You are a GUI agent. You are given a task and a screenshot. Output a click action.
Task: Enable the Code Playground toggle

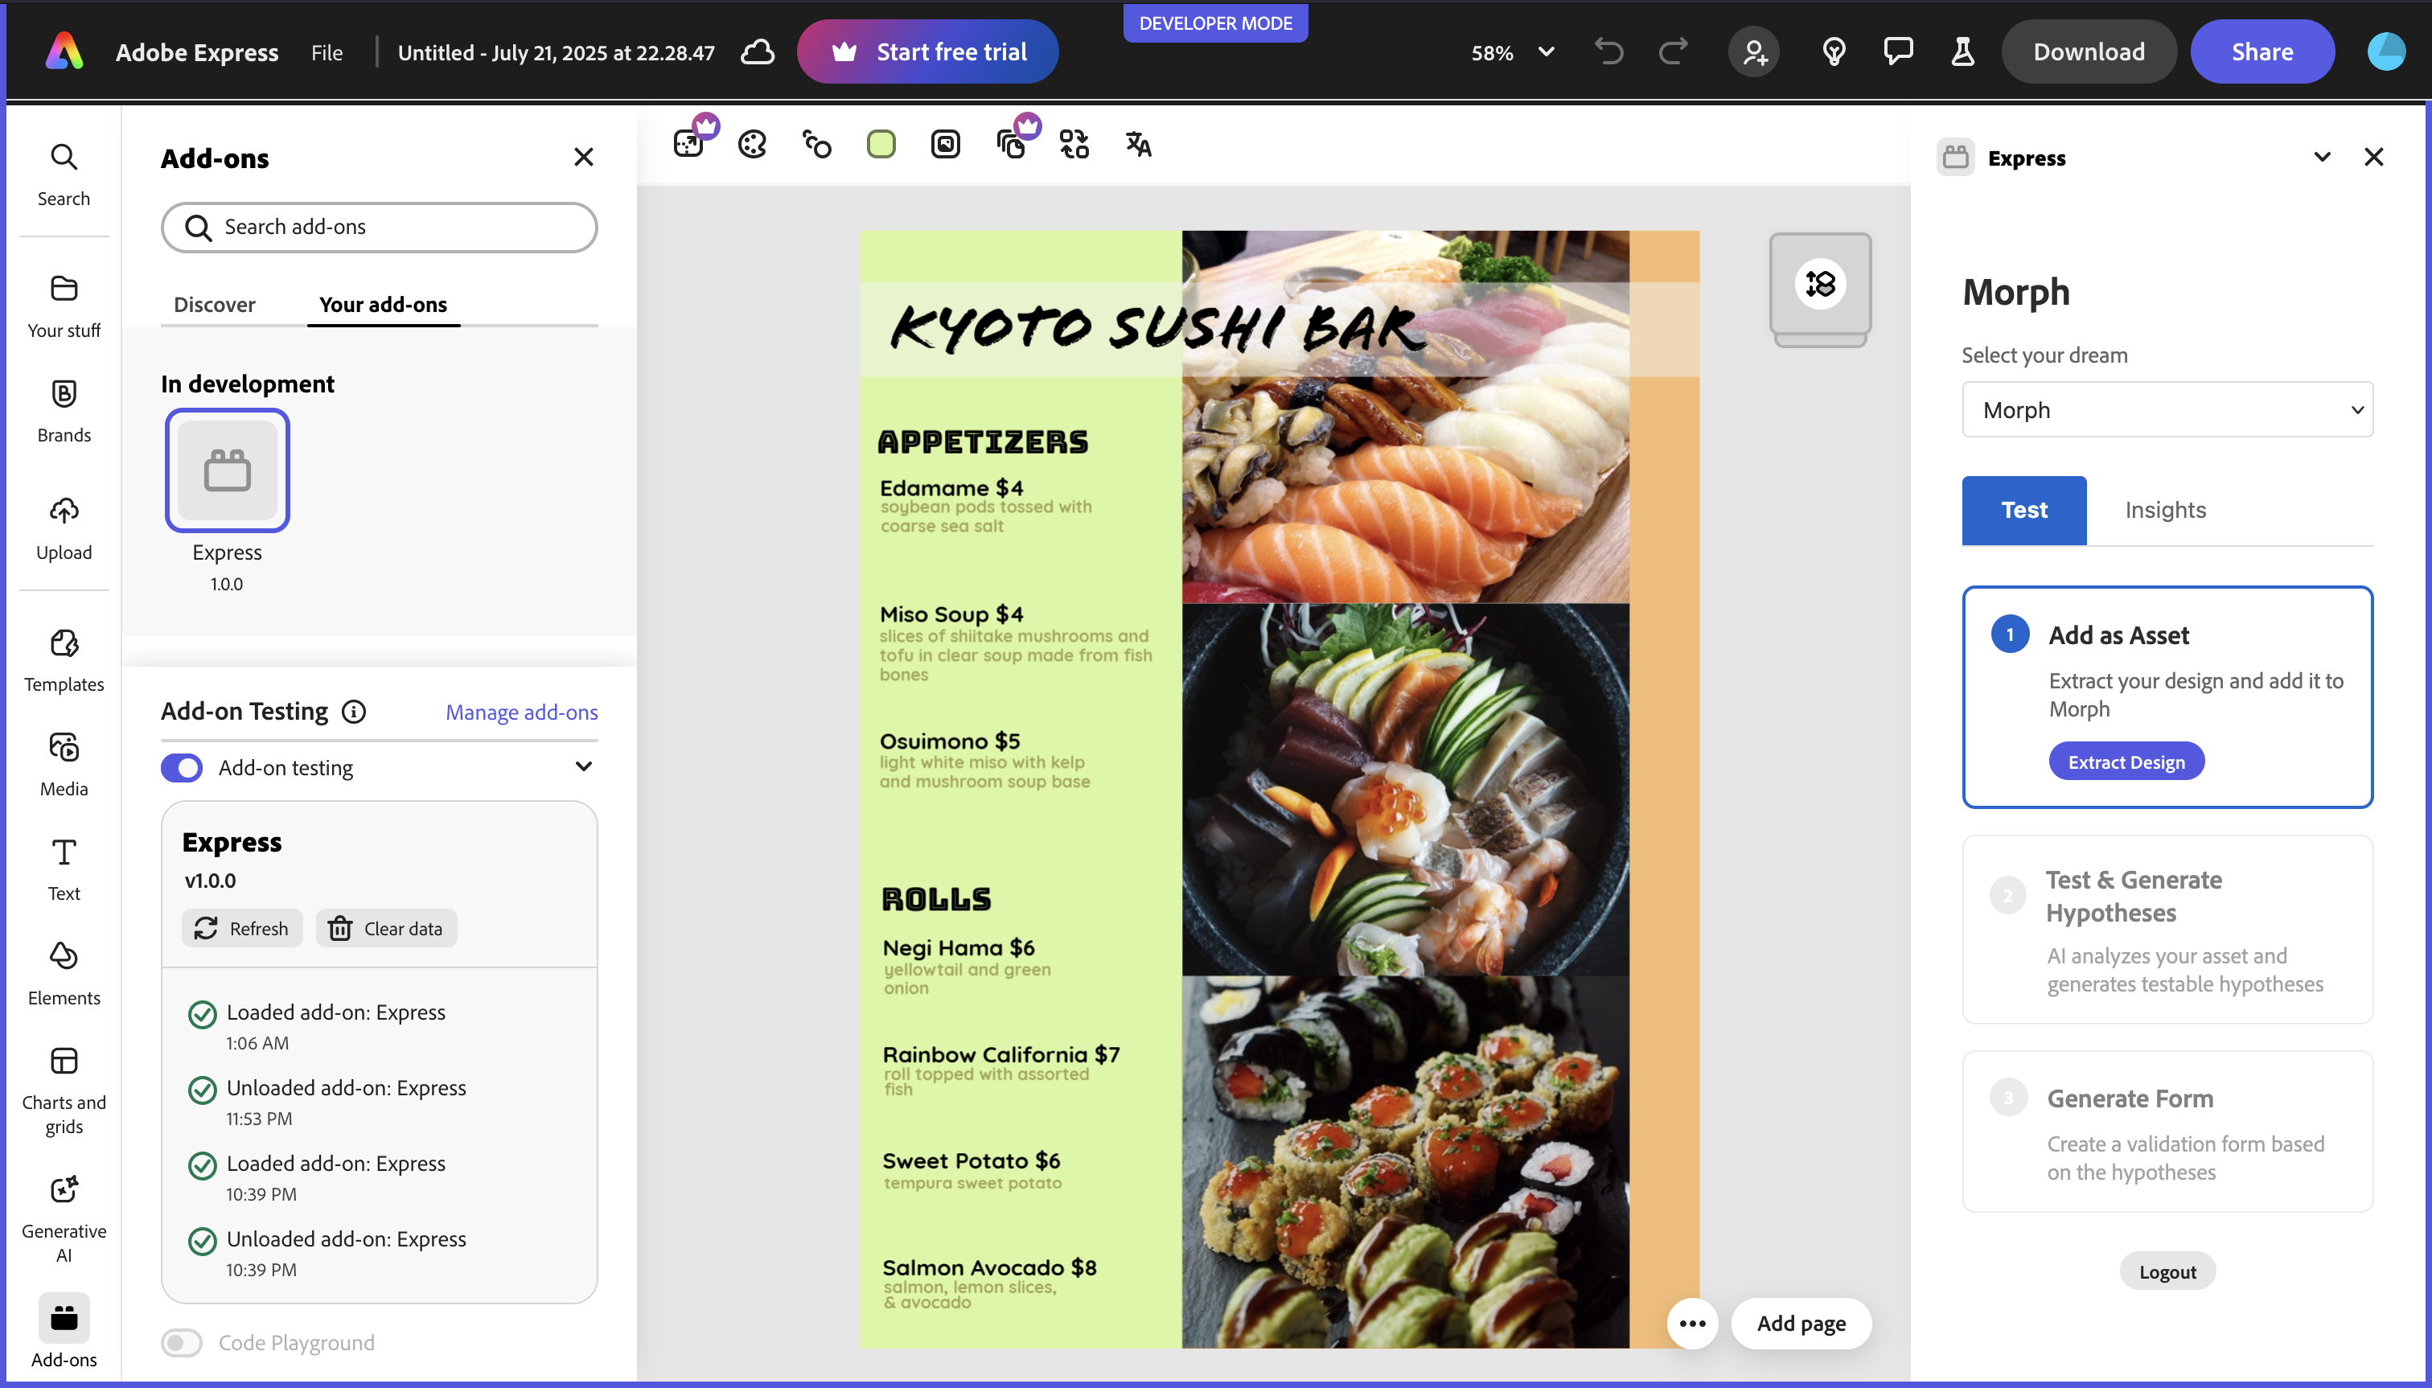click(x=182, y=1342)
